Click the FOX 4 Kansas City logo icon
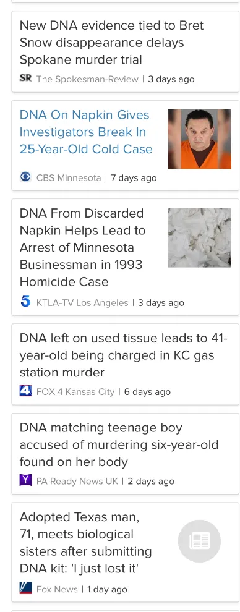240x612 pixels. point(25,391)
